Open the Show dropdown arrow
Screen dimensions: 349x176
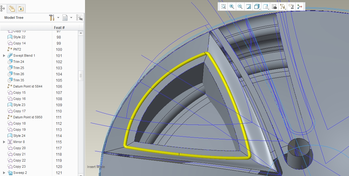click(x=71, y=18)
